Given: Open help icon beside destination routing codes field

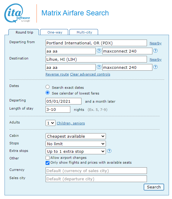Looking at the screenshot, I should tap(99, 67).
